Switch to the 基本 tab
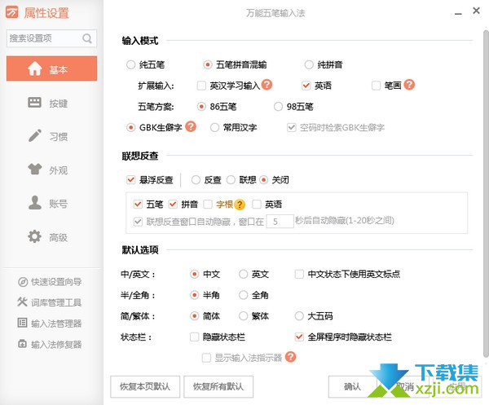Viewport: 489px width, 405px height. (52, 68)
